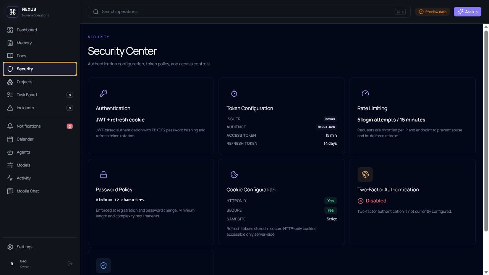The height and width of the screenshot is (275, 489).
Task: Click the access token 15 min value
Action: pyautogui.click(x=331, y=136)
